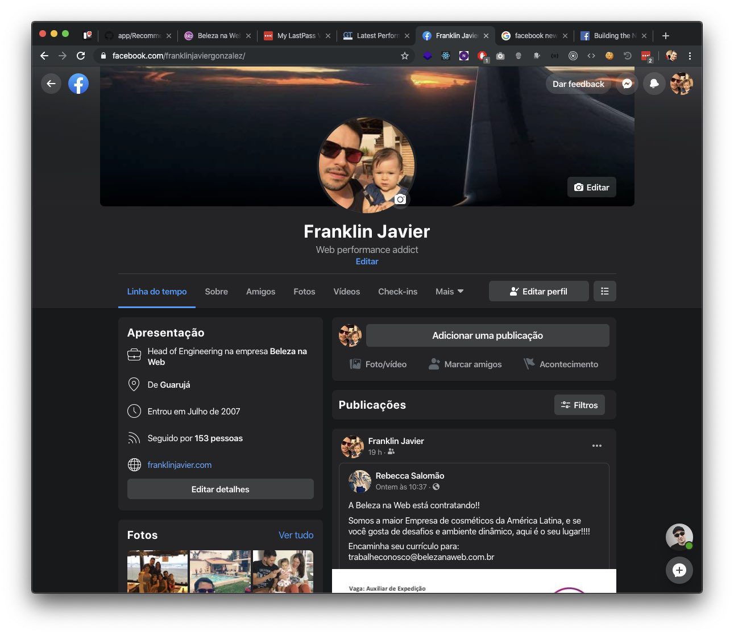Open the Amigos tab
The image size is (734, 635).
click(x=260, y=291)
